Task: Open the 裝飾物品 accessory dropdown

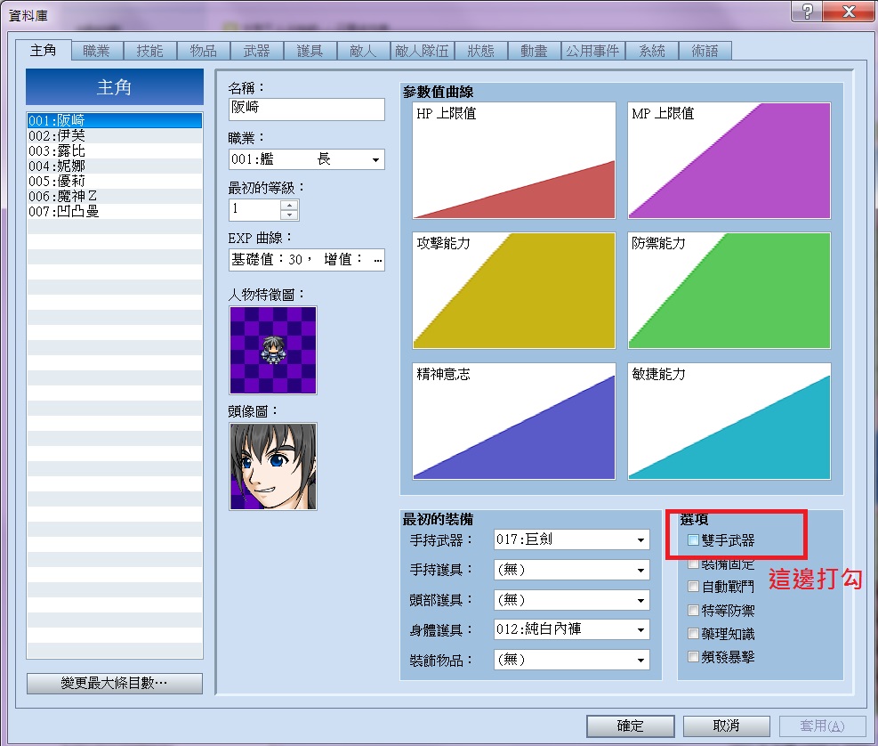Action: point(640,661)
